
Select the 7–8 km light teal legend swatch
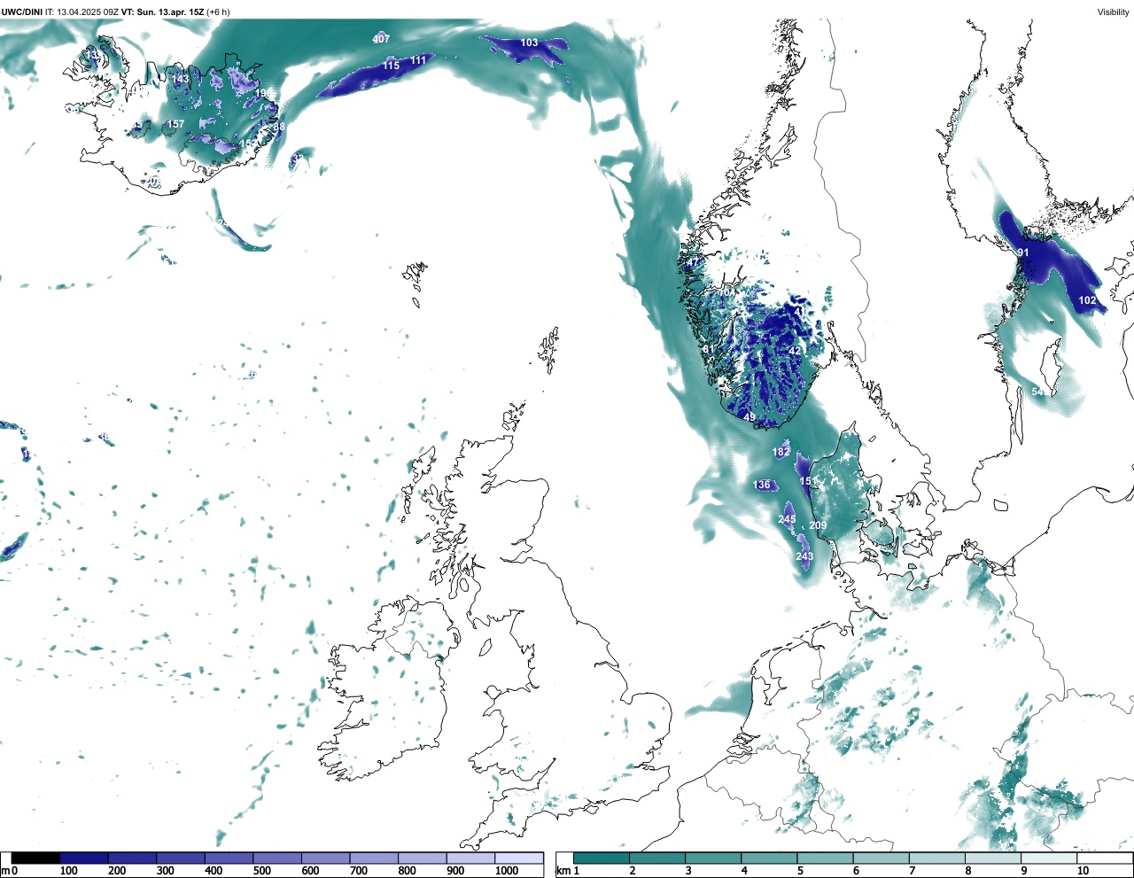pos(936,858)
